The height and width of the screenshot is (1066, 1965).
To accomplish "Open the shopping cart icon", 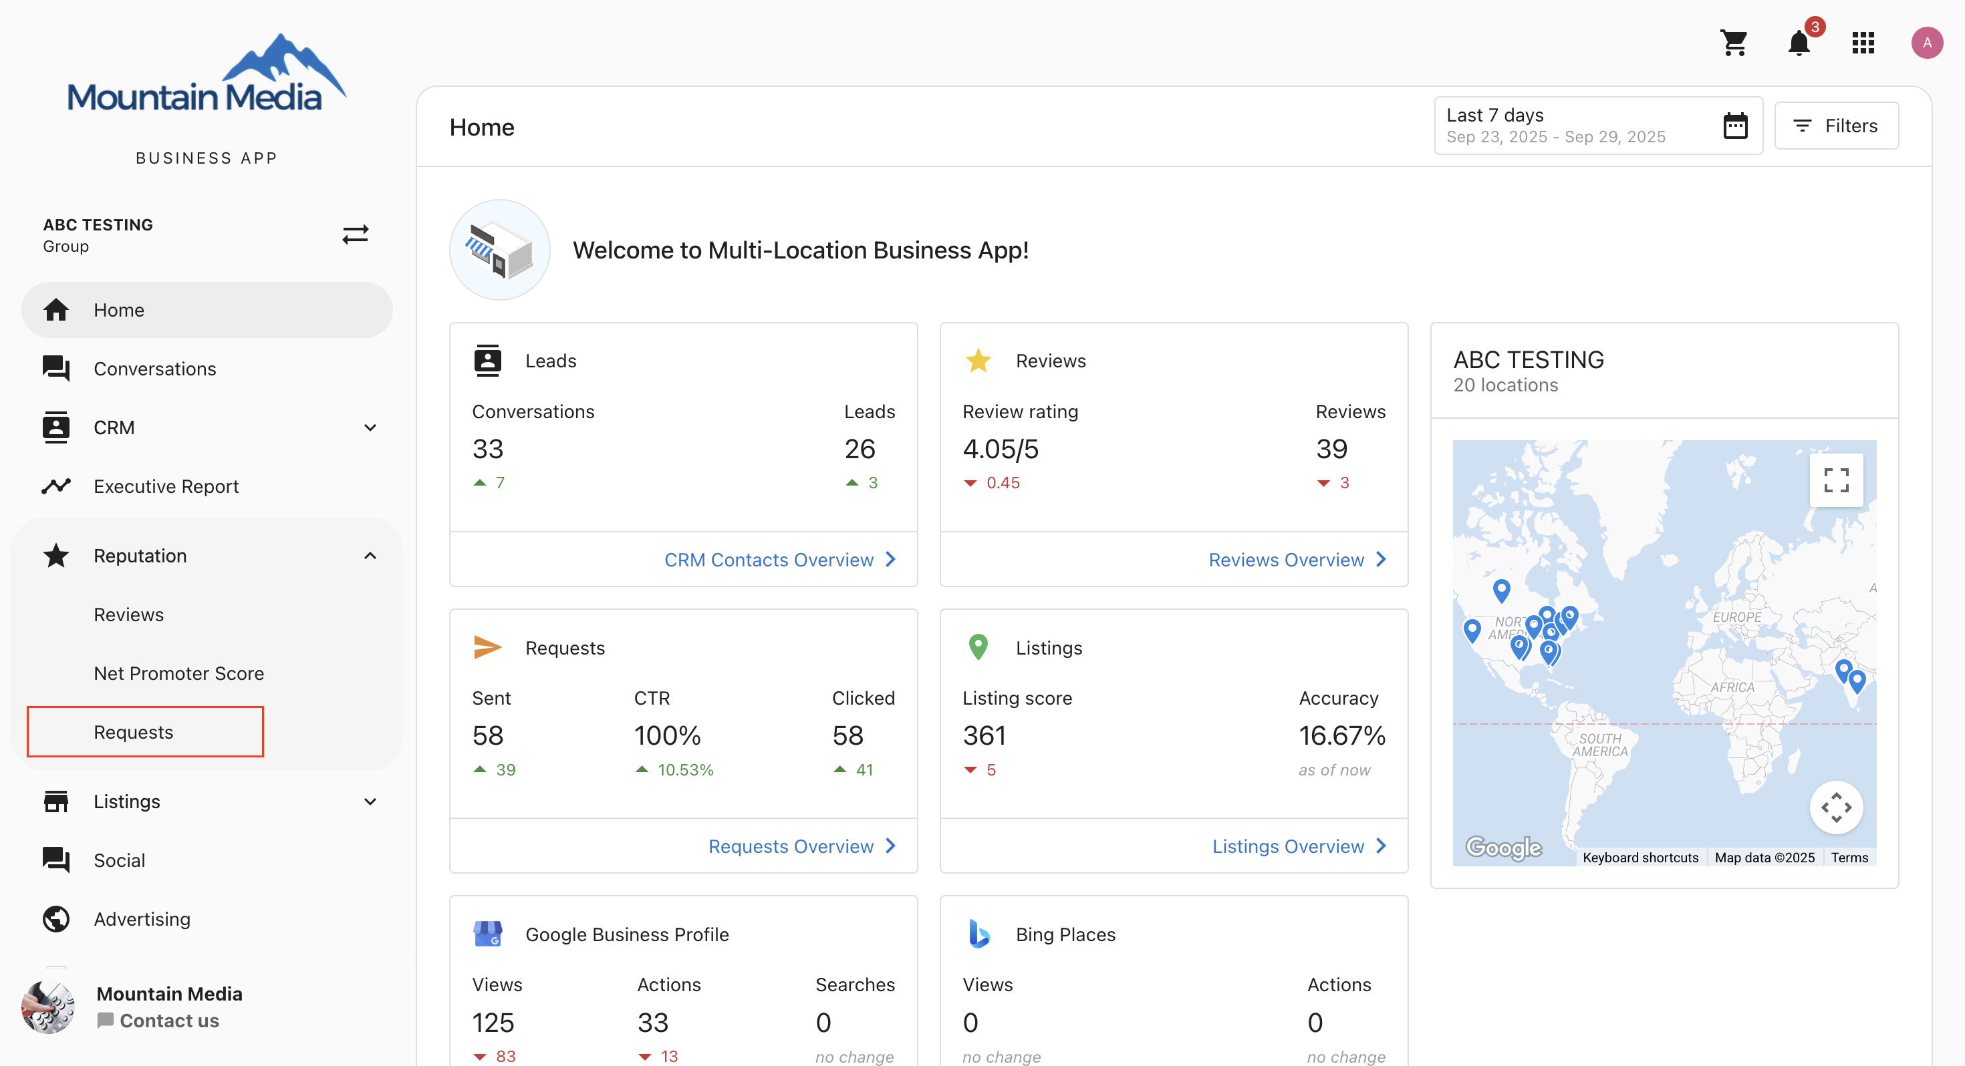I will [1734, 43].
